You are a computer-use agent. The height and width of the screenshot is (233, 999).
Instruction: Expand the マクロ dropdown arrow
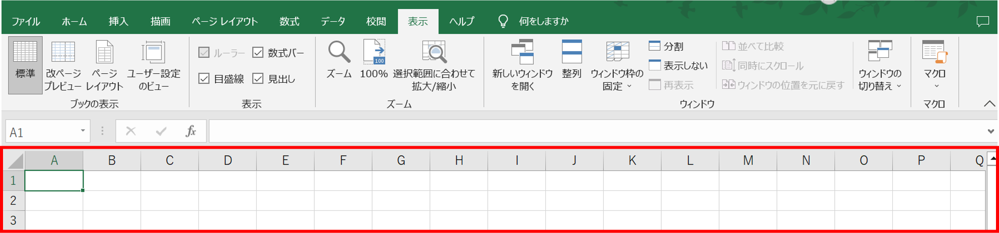point(937,86)
